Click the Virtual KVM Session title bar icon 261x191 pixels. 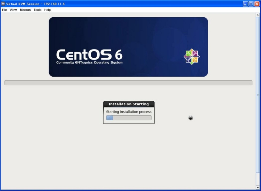pos(3,4)
